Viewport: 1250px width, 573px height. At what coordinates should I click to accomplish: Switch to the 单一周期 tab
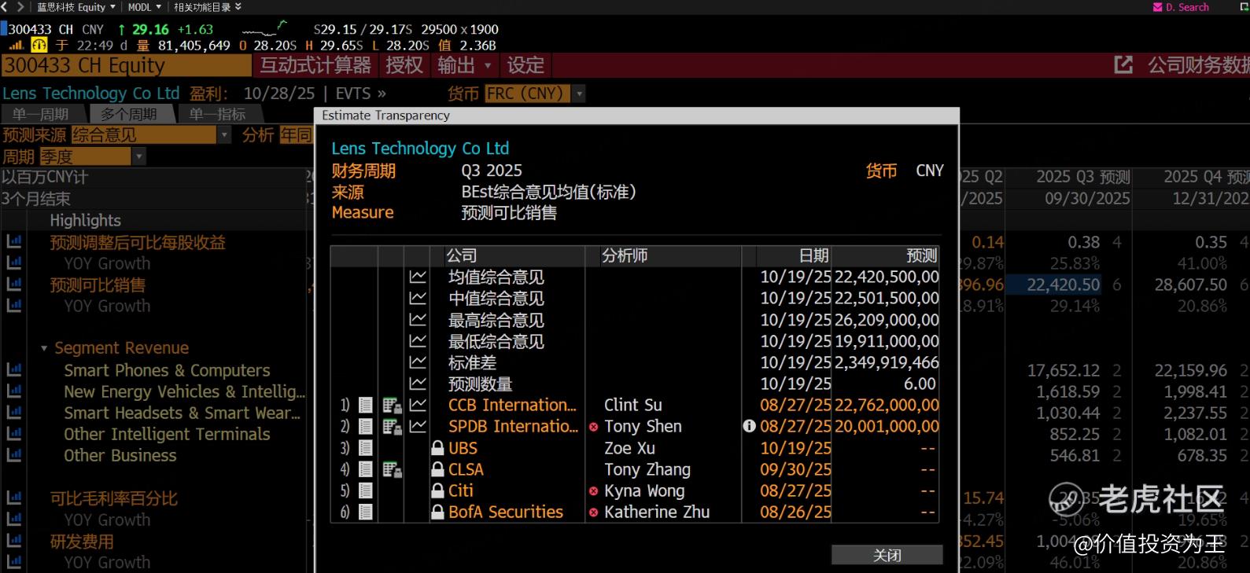point(41,115)
